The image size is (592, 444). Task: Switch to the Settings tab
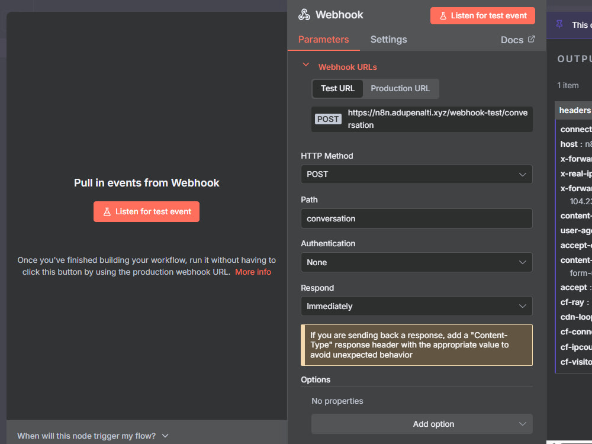(x=388, y=39)
